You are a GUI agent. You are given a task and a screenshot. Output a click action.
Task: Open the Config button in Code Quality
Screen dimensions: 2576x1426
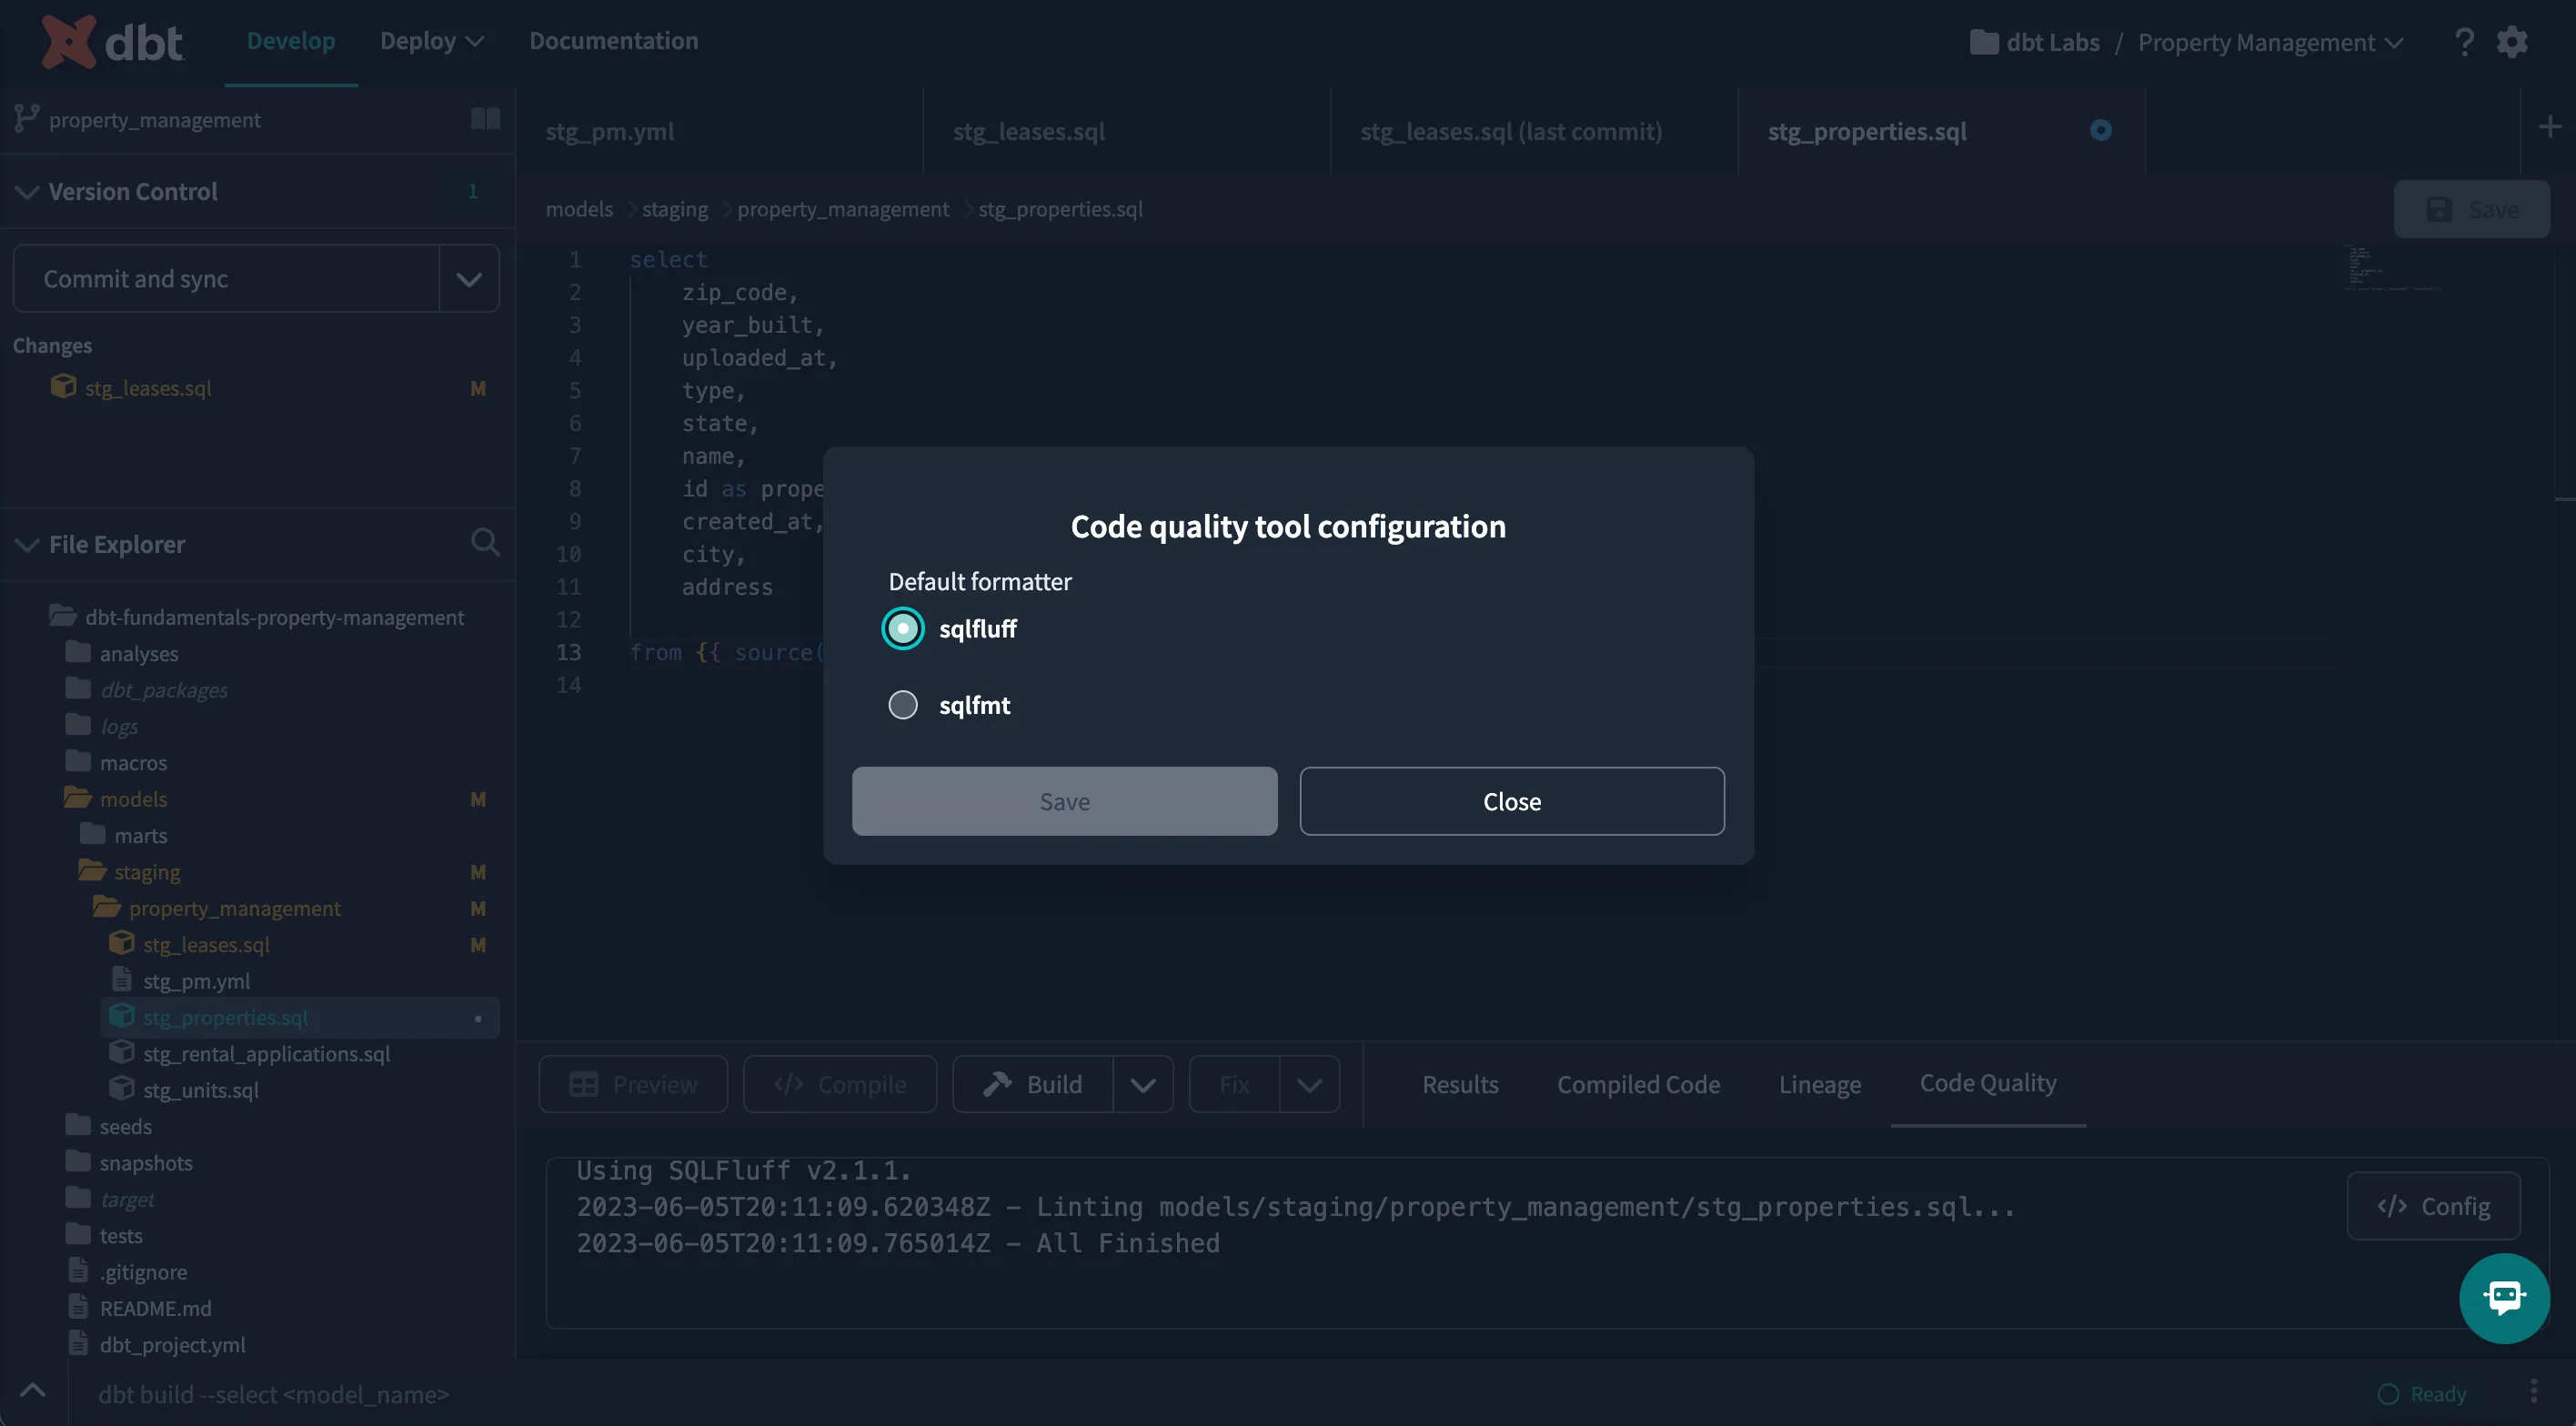(x=2433, y=1206)
